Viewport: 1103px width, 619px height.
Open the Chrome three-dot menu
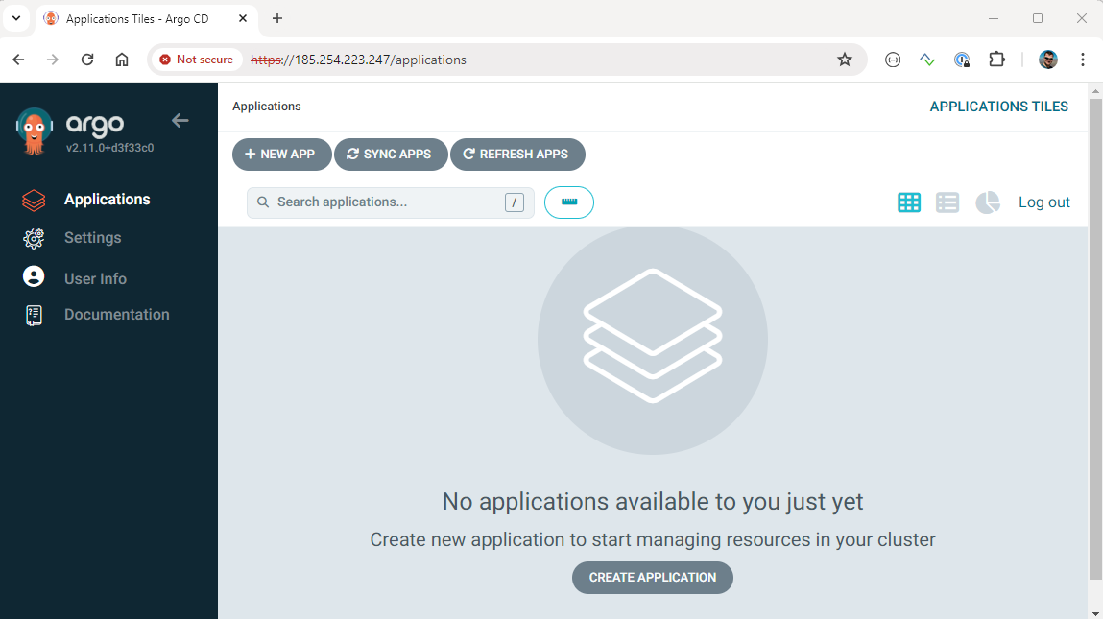[x=1083, y=60]
